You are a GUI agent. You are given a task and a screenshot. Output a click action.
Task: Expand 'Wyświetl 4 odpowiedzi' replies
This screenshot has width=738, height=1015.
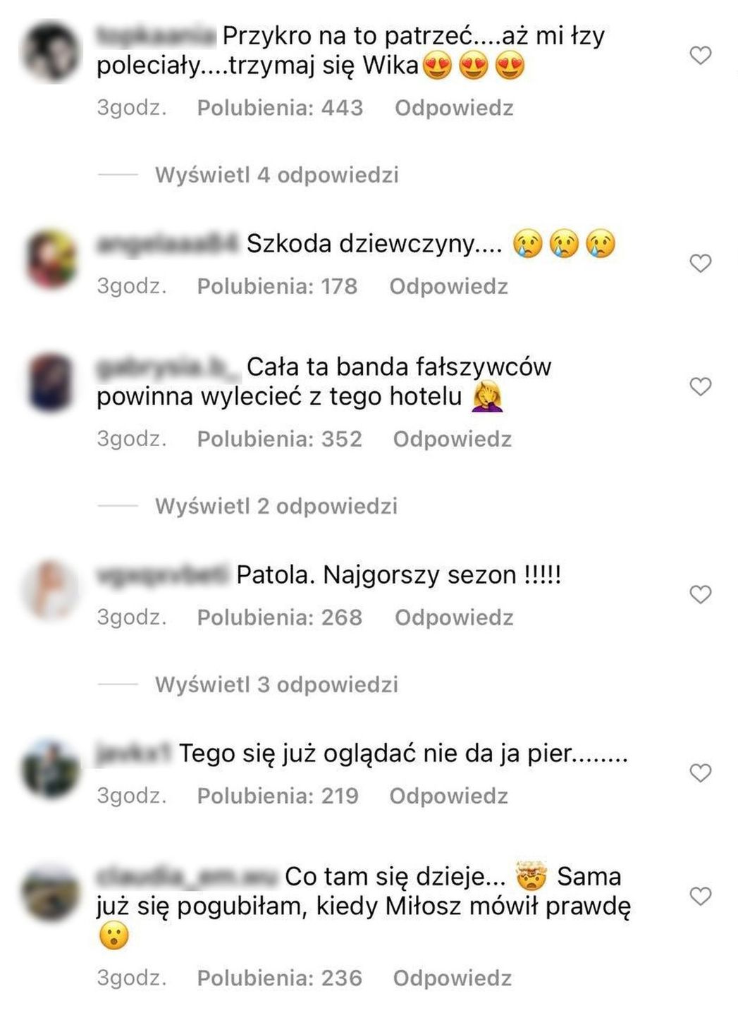(x=277, y=175)
